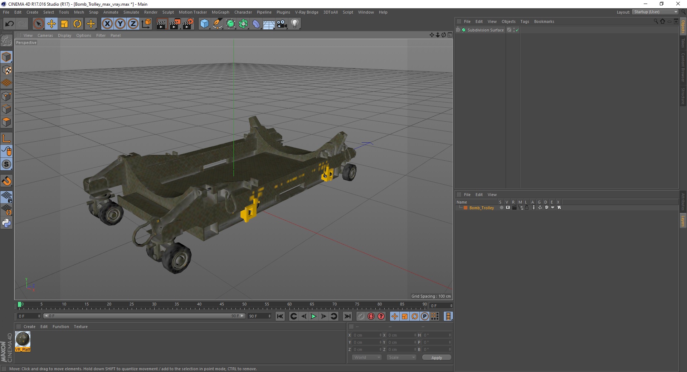Toggle Y axis lock
The width and height of the screenshot is (687, 372).
pos(120,24)
